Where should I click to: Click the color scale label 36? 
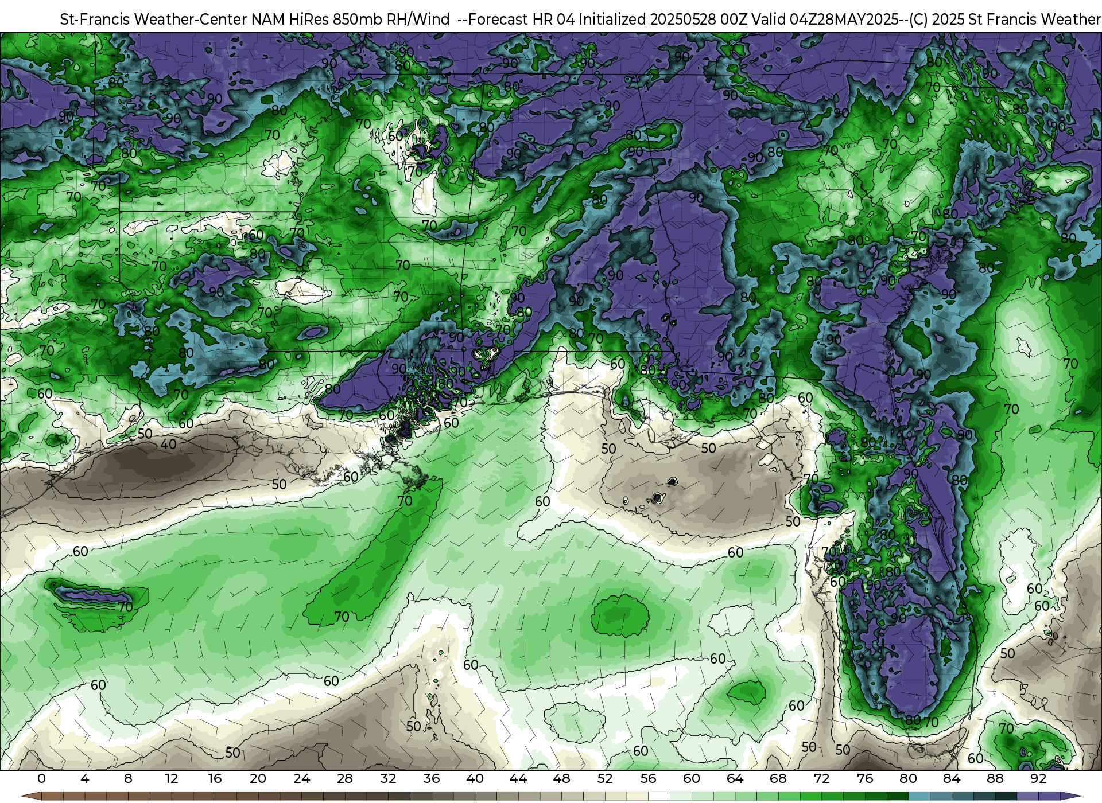click(432, 779)
